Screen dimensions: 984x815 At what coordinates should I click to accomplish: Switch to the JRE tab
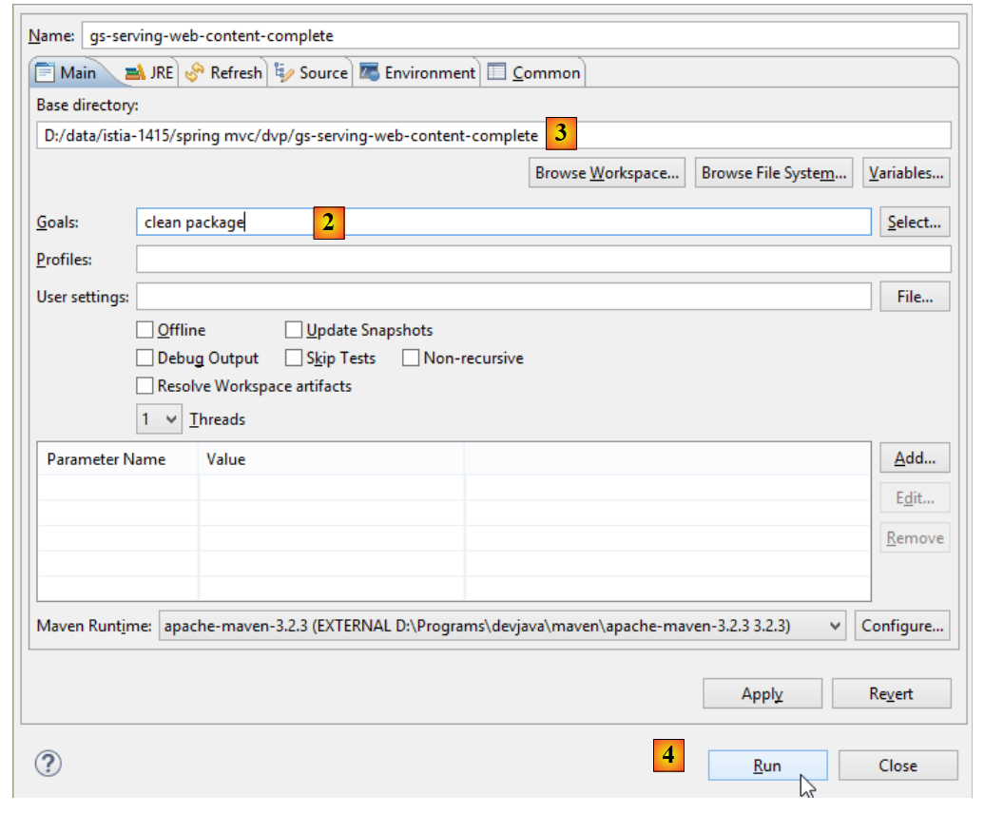tap(148, 72)
